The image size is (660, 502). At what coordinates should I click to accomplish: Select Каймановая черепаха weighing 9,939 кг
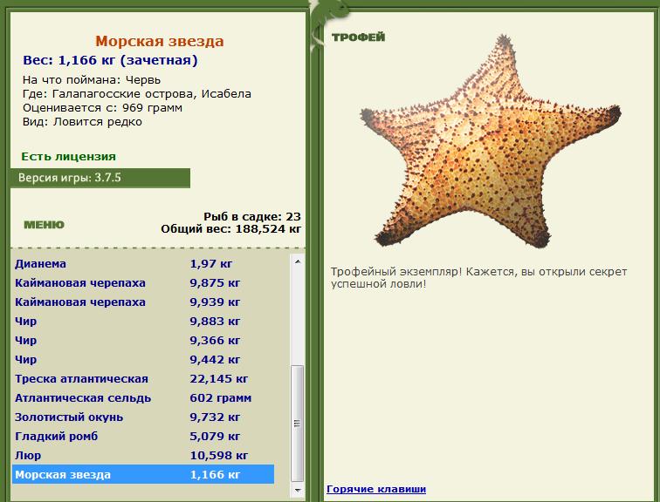(143, 302)
